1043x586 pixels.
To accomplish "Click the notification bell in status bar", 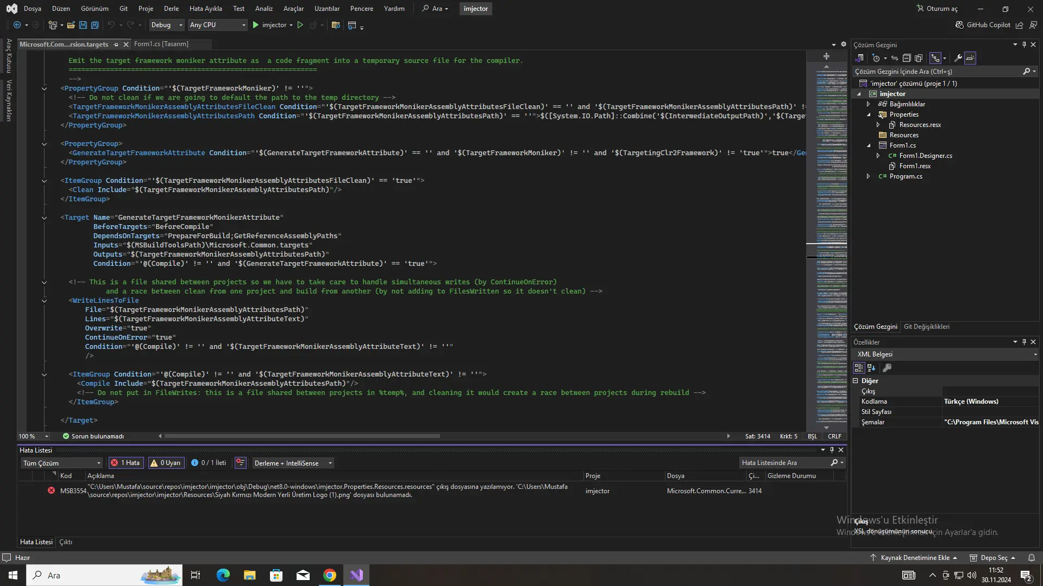I will [x=1032, y=558].
